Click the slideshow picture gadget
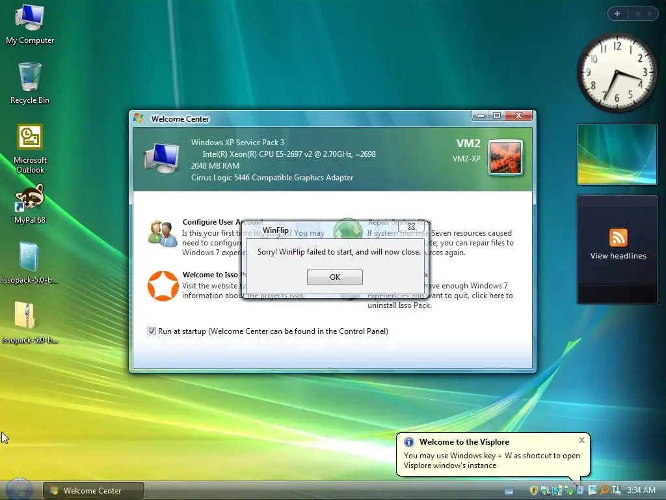The height and width of the screenshot is (500, 666). coord(617,154)
